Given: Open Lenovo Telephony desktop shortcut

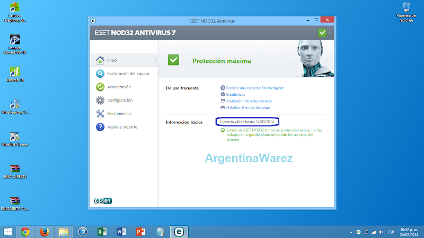Looking at the screenshot, I should (x=15, y=12).
